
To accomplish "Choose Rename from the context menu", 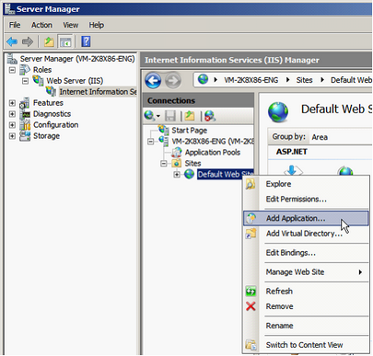I will (306, 326).
